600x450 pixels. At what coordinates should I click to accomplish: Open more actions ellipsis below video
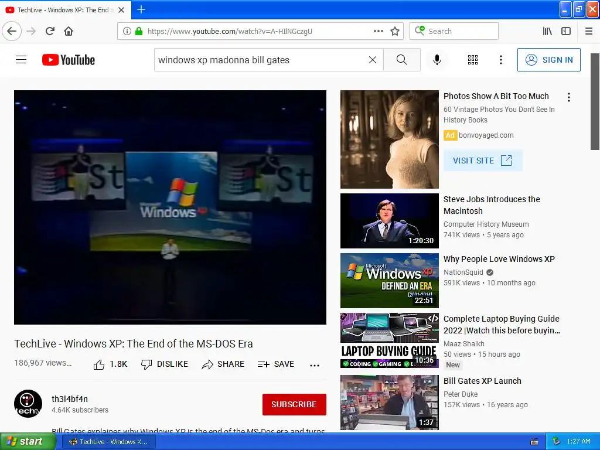pyautogui.click(x=315, y=366)
